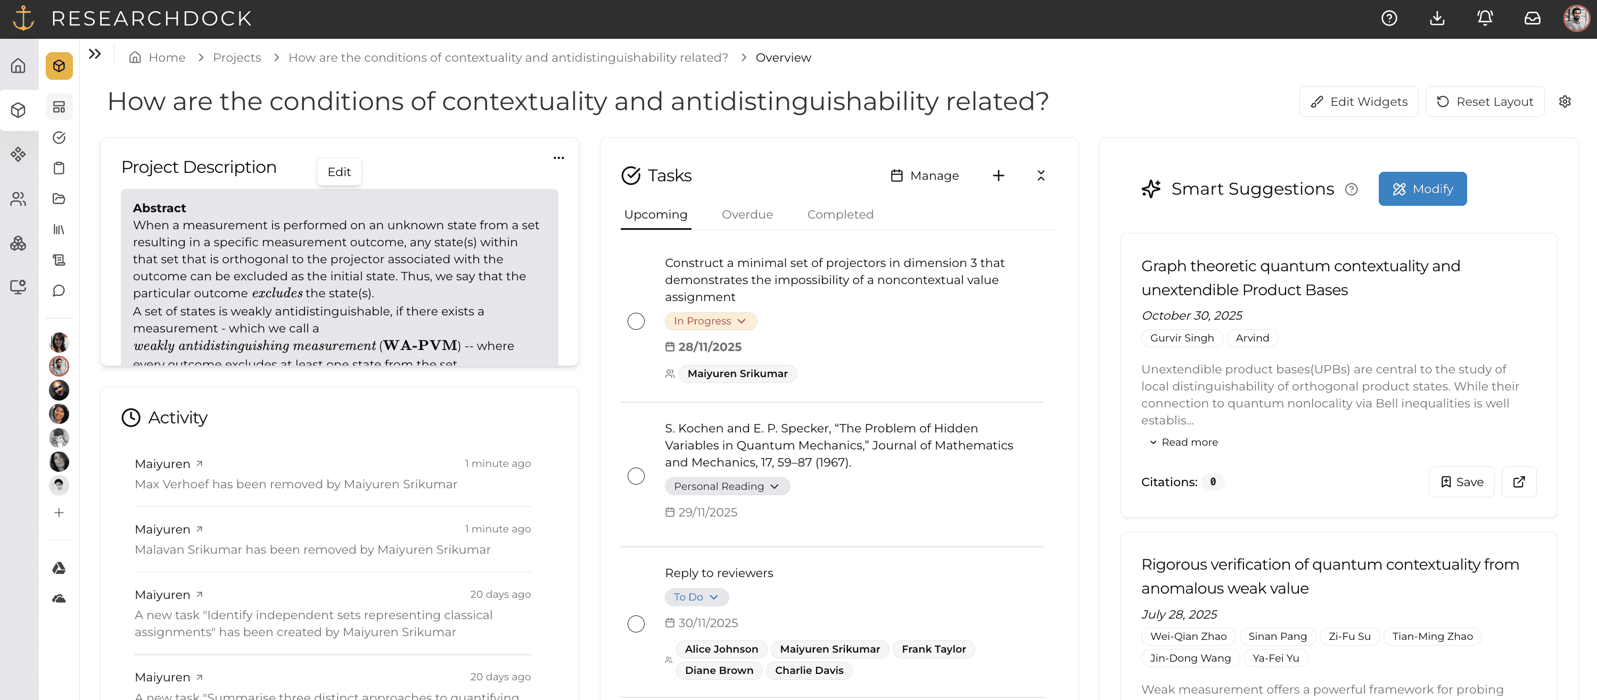
Task: Mark 'Construct a minimal set' task complete
Action: point(636,321)
